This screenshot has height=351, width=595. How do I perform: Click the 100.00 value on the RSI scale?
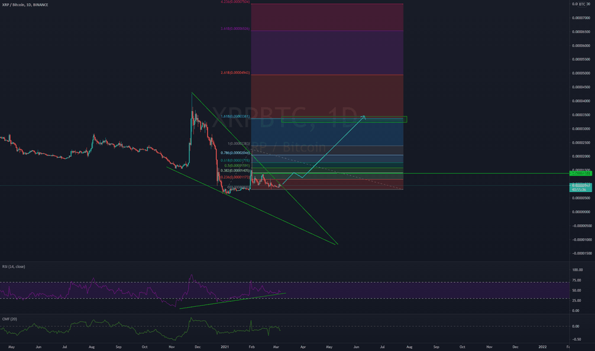point(577,270)
